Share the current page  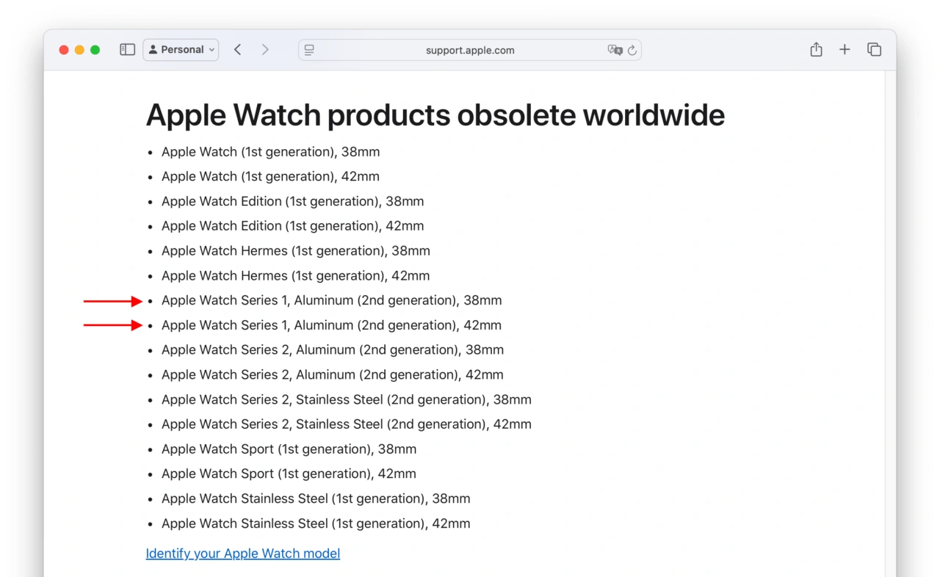click(816, 49)
